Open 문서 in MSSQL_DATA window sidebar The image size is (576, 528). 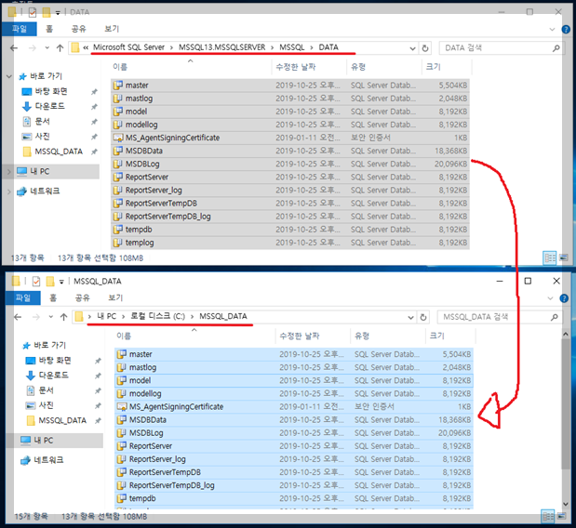(46, 390)
